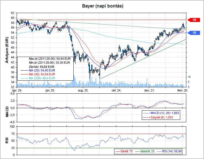This screenshot has width=204, height=159.
Task: Click the MACD axis label
Action: (7, 112)
